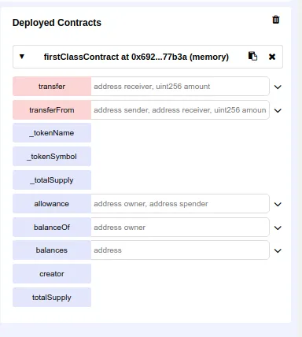The image size is (302, 337).
Task: Call the _tokenName getter
Action: pyautogui.click(x=52, y=133)
